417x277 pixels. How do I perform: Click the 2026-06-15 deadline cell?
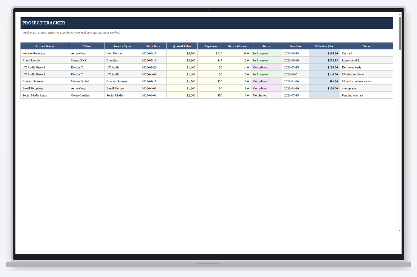(x=295, y=53)
